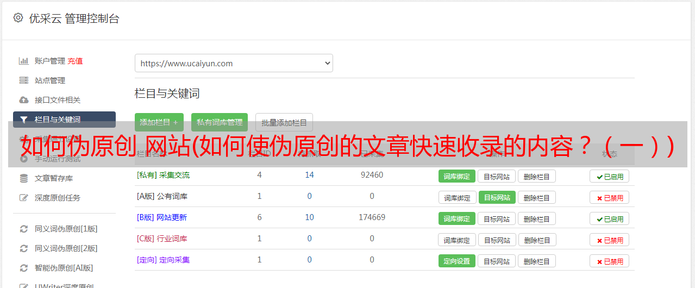Click the [C版] 行业词库 column name
This screenshot has height=288, width=695.
pos(162,239)
